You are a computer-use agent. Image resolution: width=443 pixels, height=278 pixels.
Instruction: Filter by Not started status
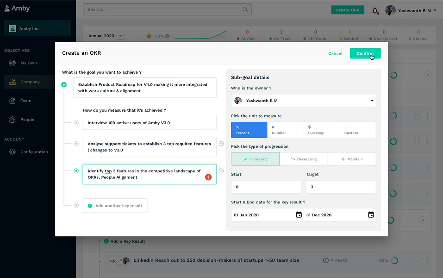coord(384,35)
